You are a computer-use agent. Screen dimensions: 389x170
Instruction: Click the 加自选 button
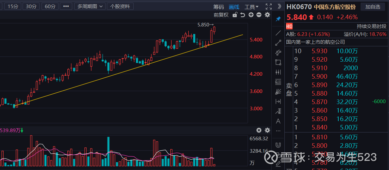373,7
